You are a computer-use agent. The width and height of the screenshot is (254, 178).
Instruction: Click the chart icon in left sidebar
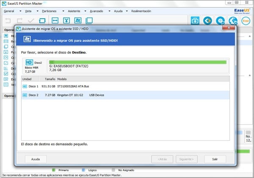click(x=6, y=68)
